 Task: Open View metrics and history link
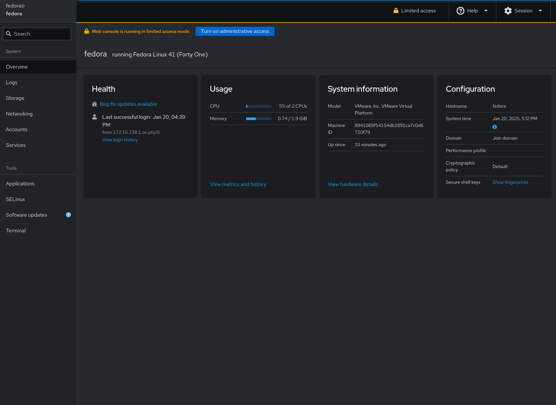[238, 184]
